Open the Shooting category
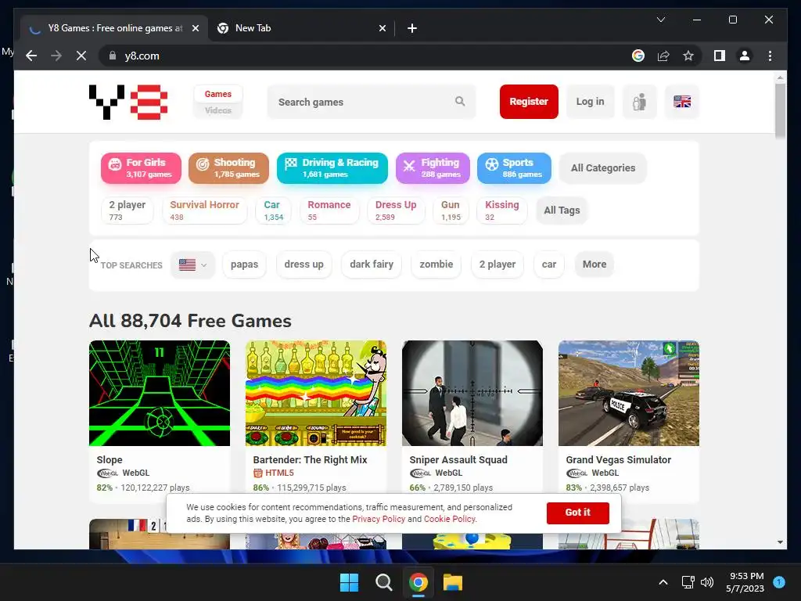The width and height of the screenshot is (801, 601). point(228,167)
